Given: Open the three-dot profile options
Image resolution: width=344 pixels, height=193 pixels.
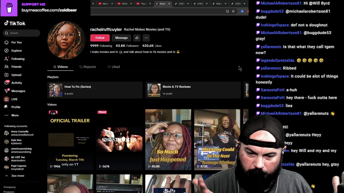Looking at the screenshot, I should (x=146, y=38).
